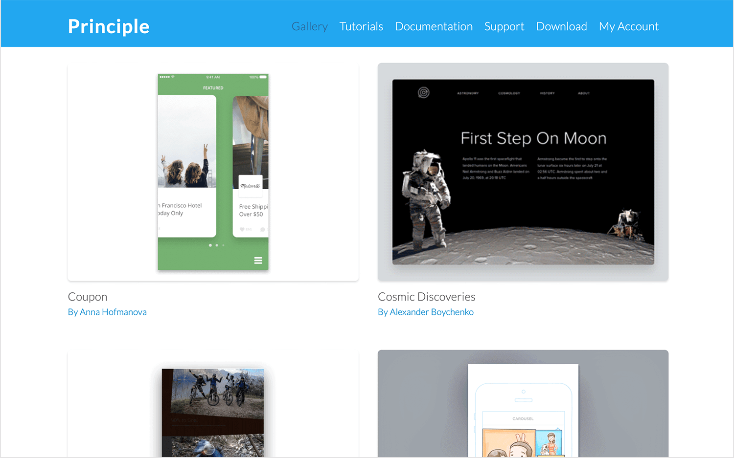Image resolution: width=734 pixels, height=458 pixels.
Task: Click the page indicator dots in Coupon preview
Action: (216, 245)
